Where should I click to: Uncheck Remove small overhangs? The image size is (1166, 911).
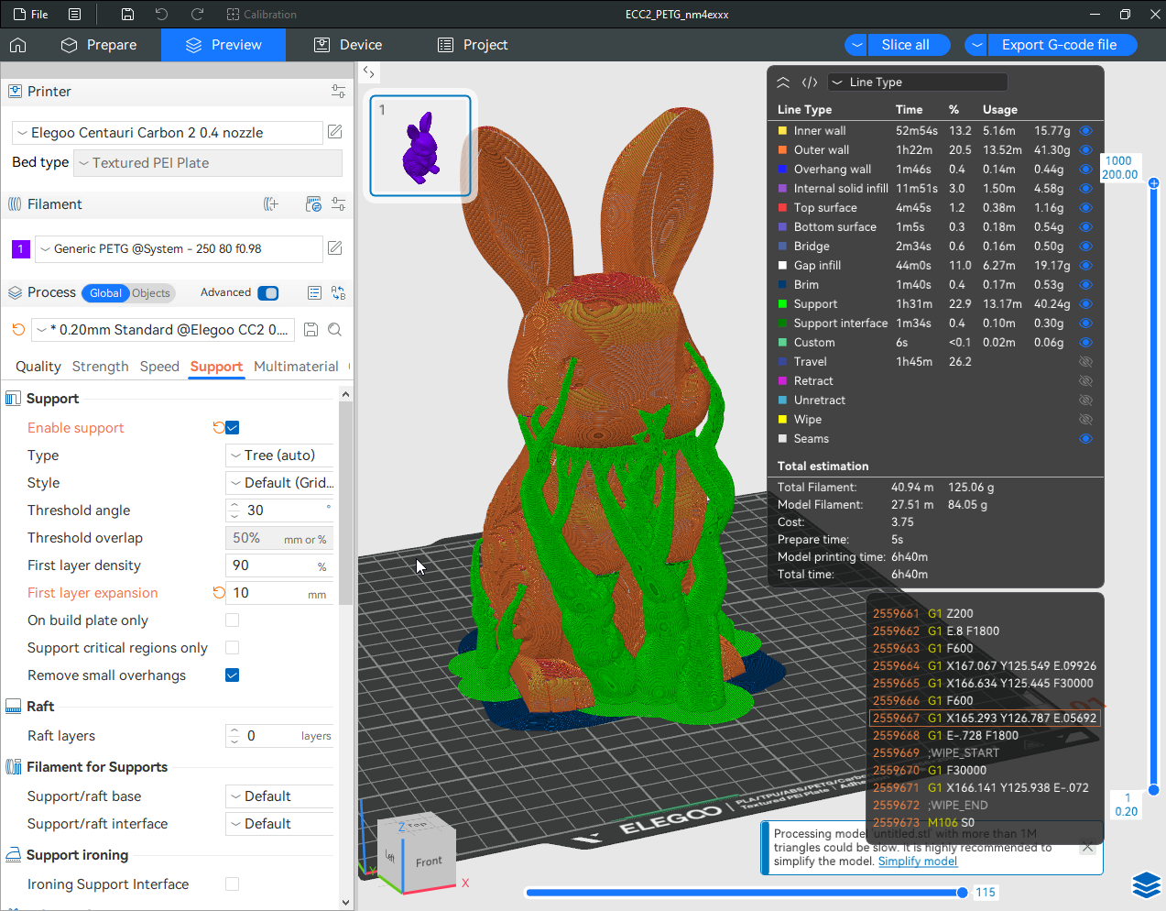click(233, 675)
